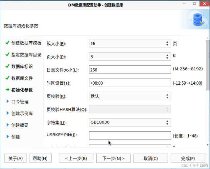
Task: Select the 创建摘要 step
Action: [20, 125]
